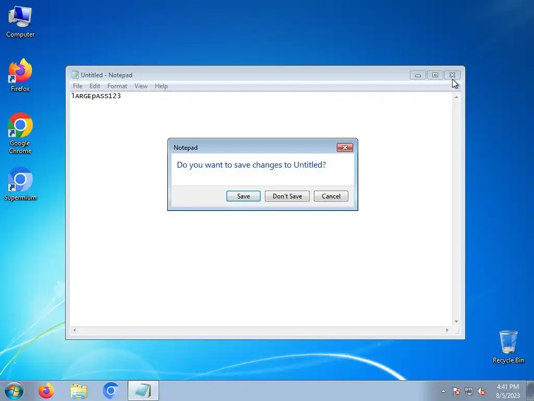534x401 pixels.
Task: Close the Notepad save dialog
Action: tap(345, 147)
